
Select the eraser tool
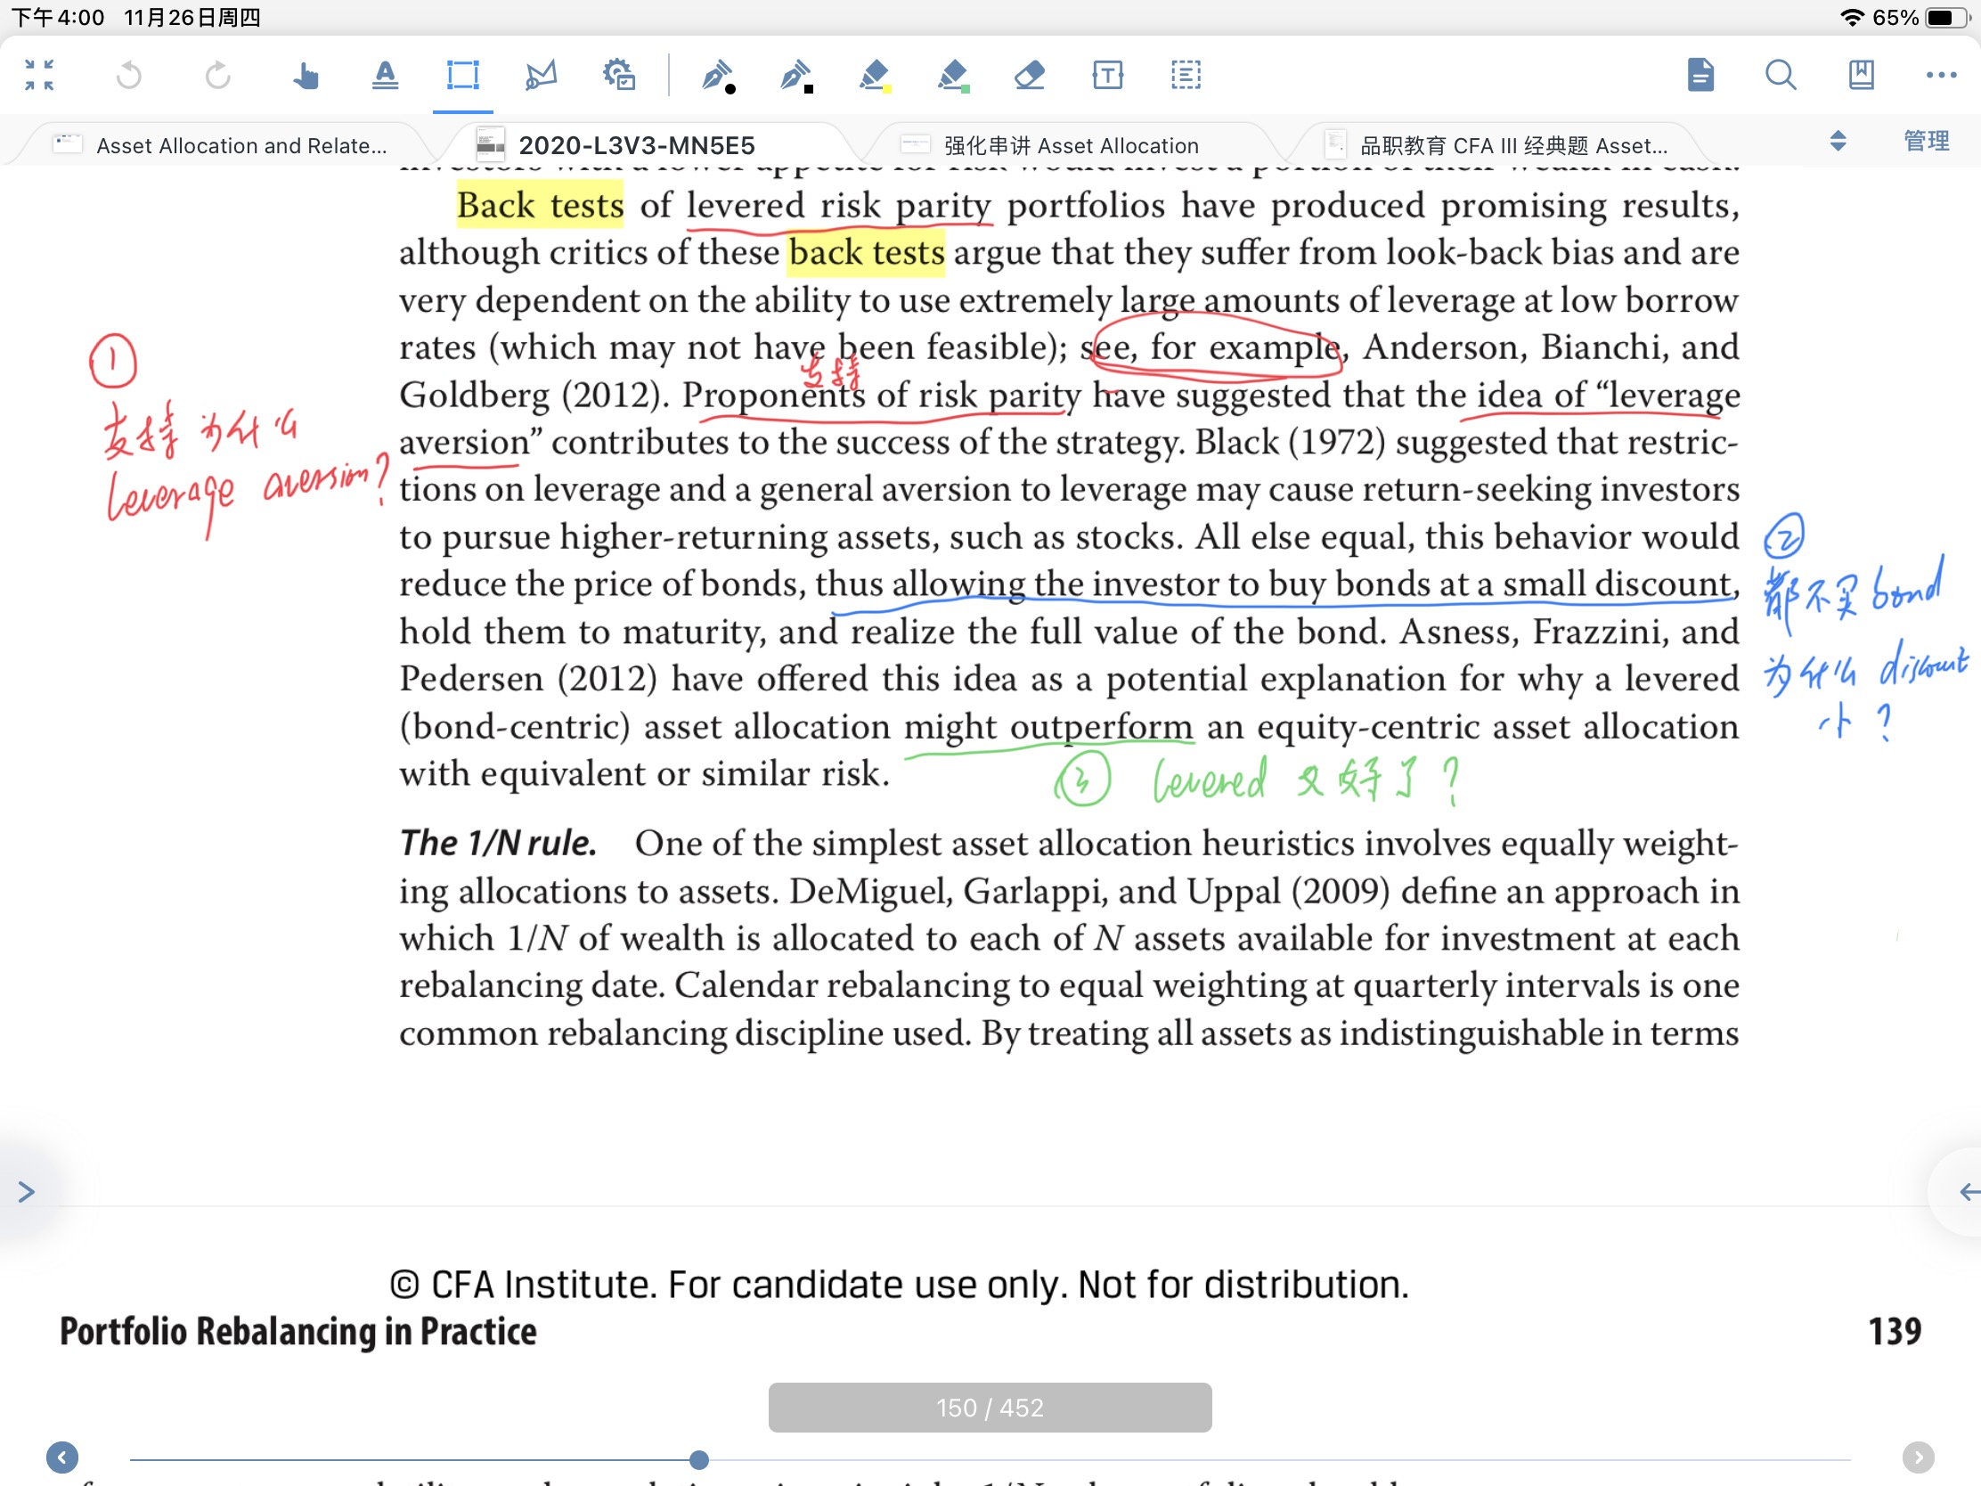[x=1030, y=75]
